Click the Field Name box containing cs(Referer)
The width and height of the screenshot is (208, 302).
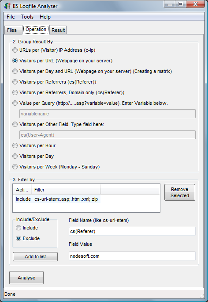[x=132, y=231]
